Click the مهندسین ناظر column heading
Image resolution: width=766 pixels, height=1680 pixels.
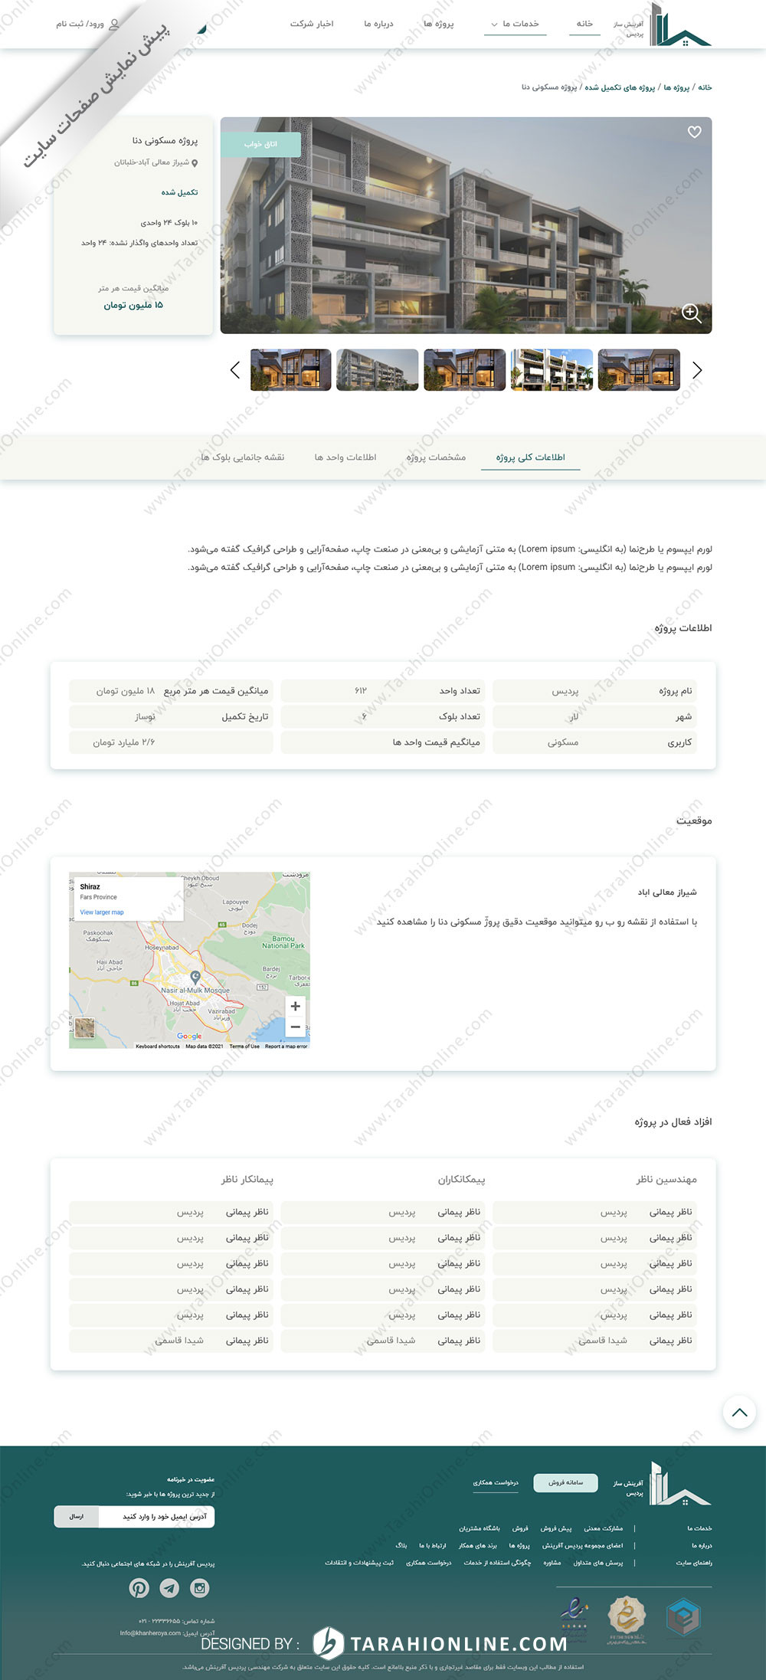(666, 1180)
